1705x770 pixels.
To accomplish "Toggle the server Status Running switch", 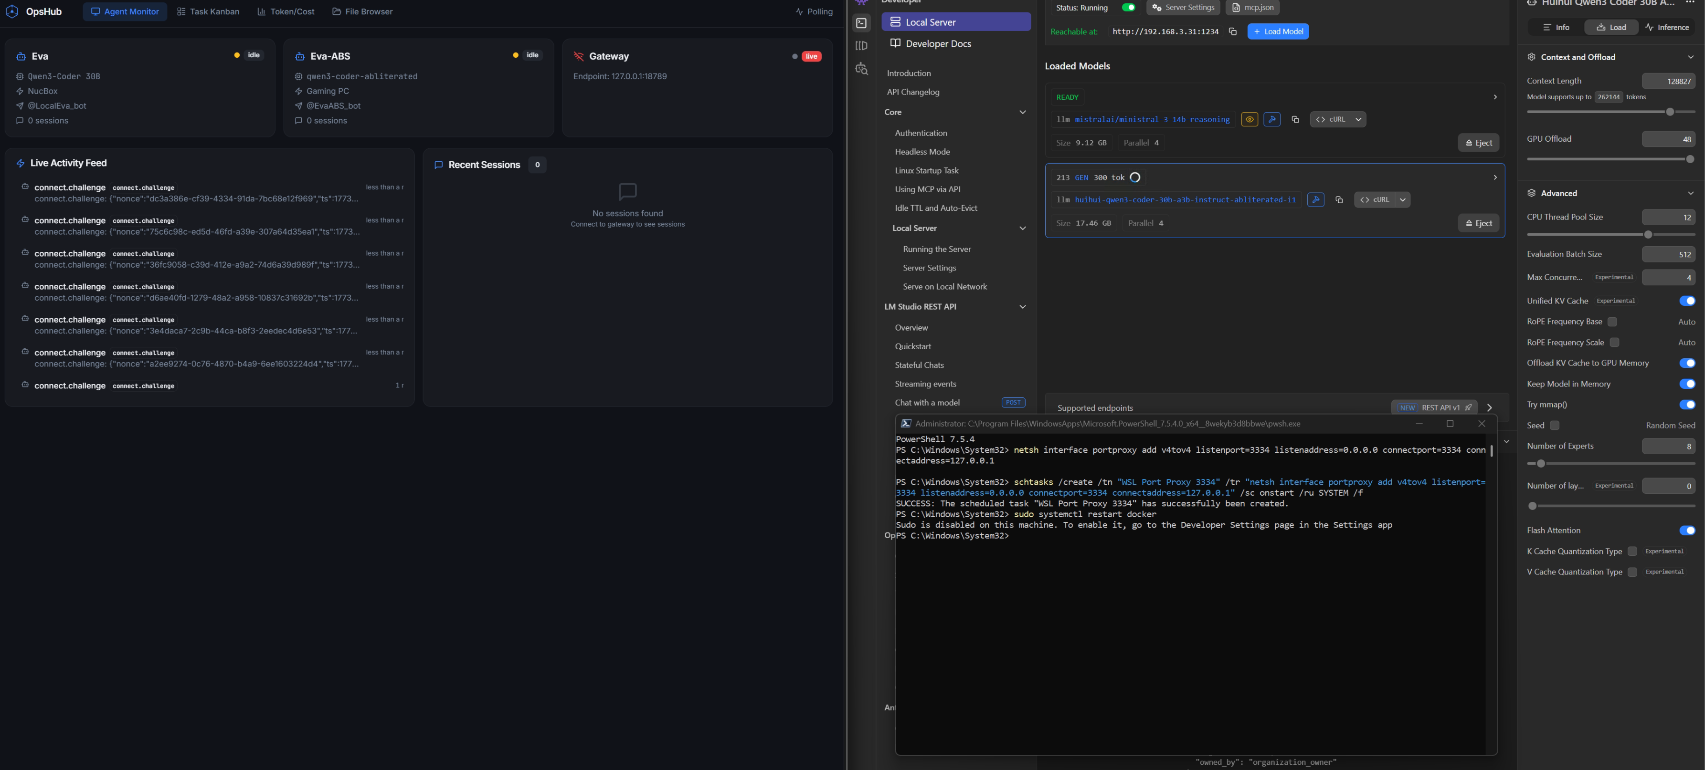I will 1129,8.
